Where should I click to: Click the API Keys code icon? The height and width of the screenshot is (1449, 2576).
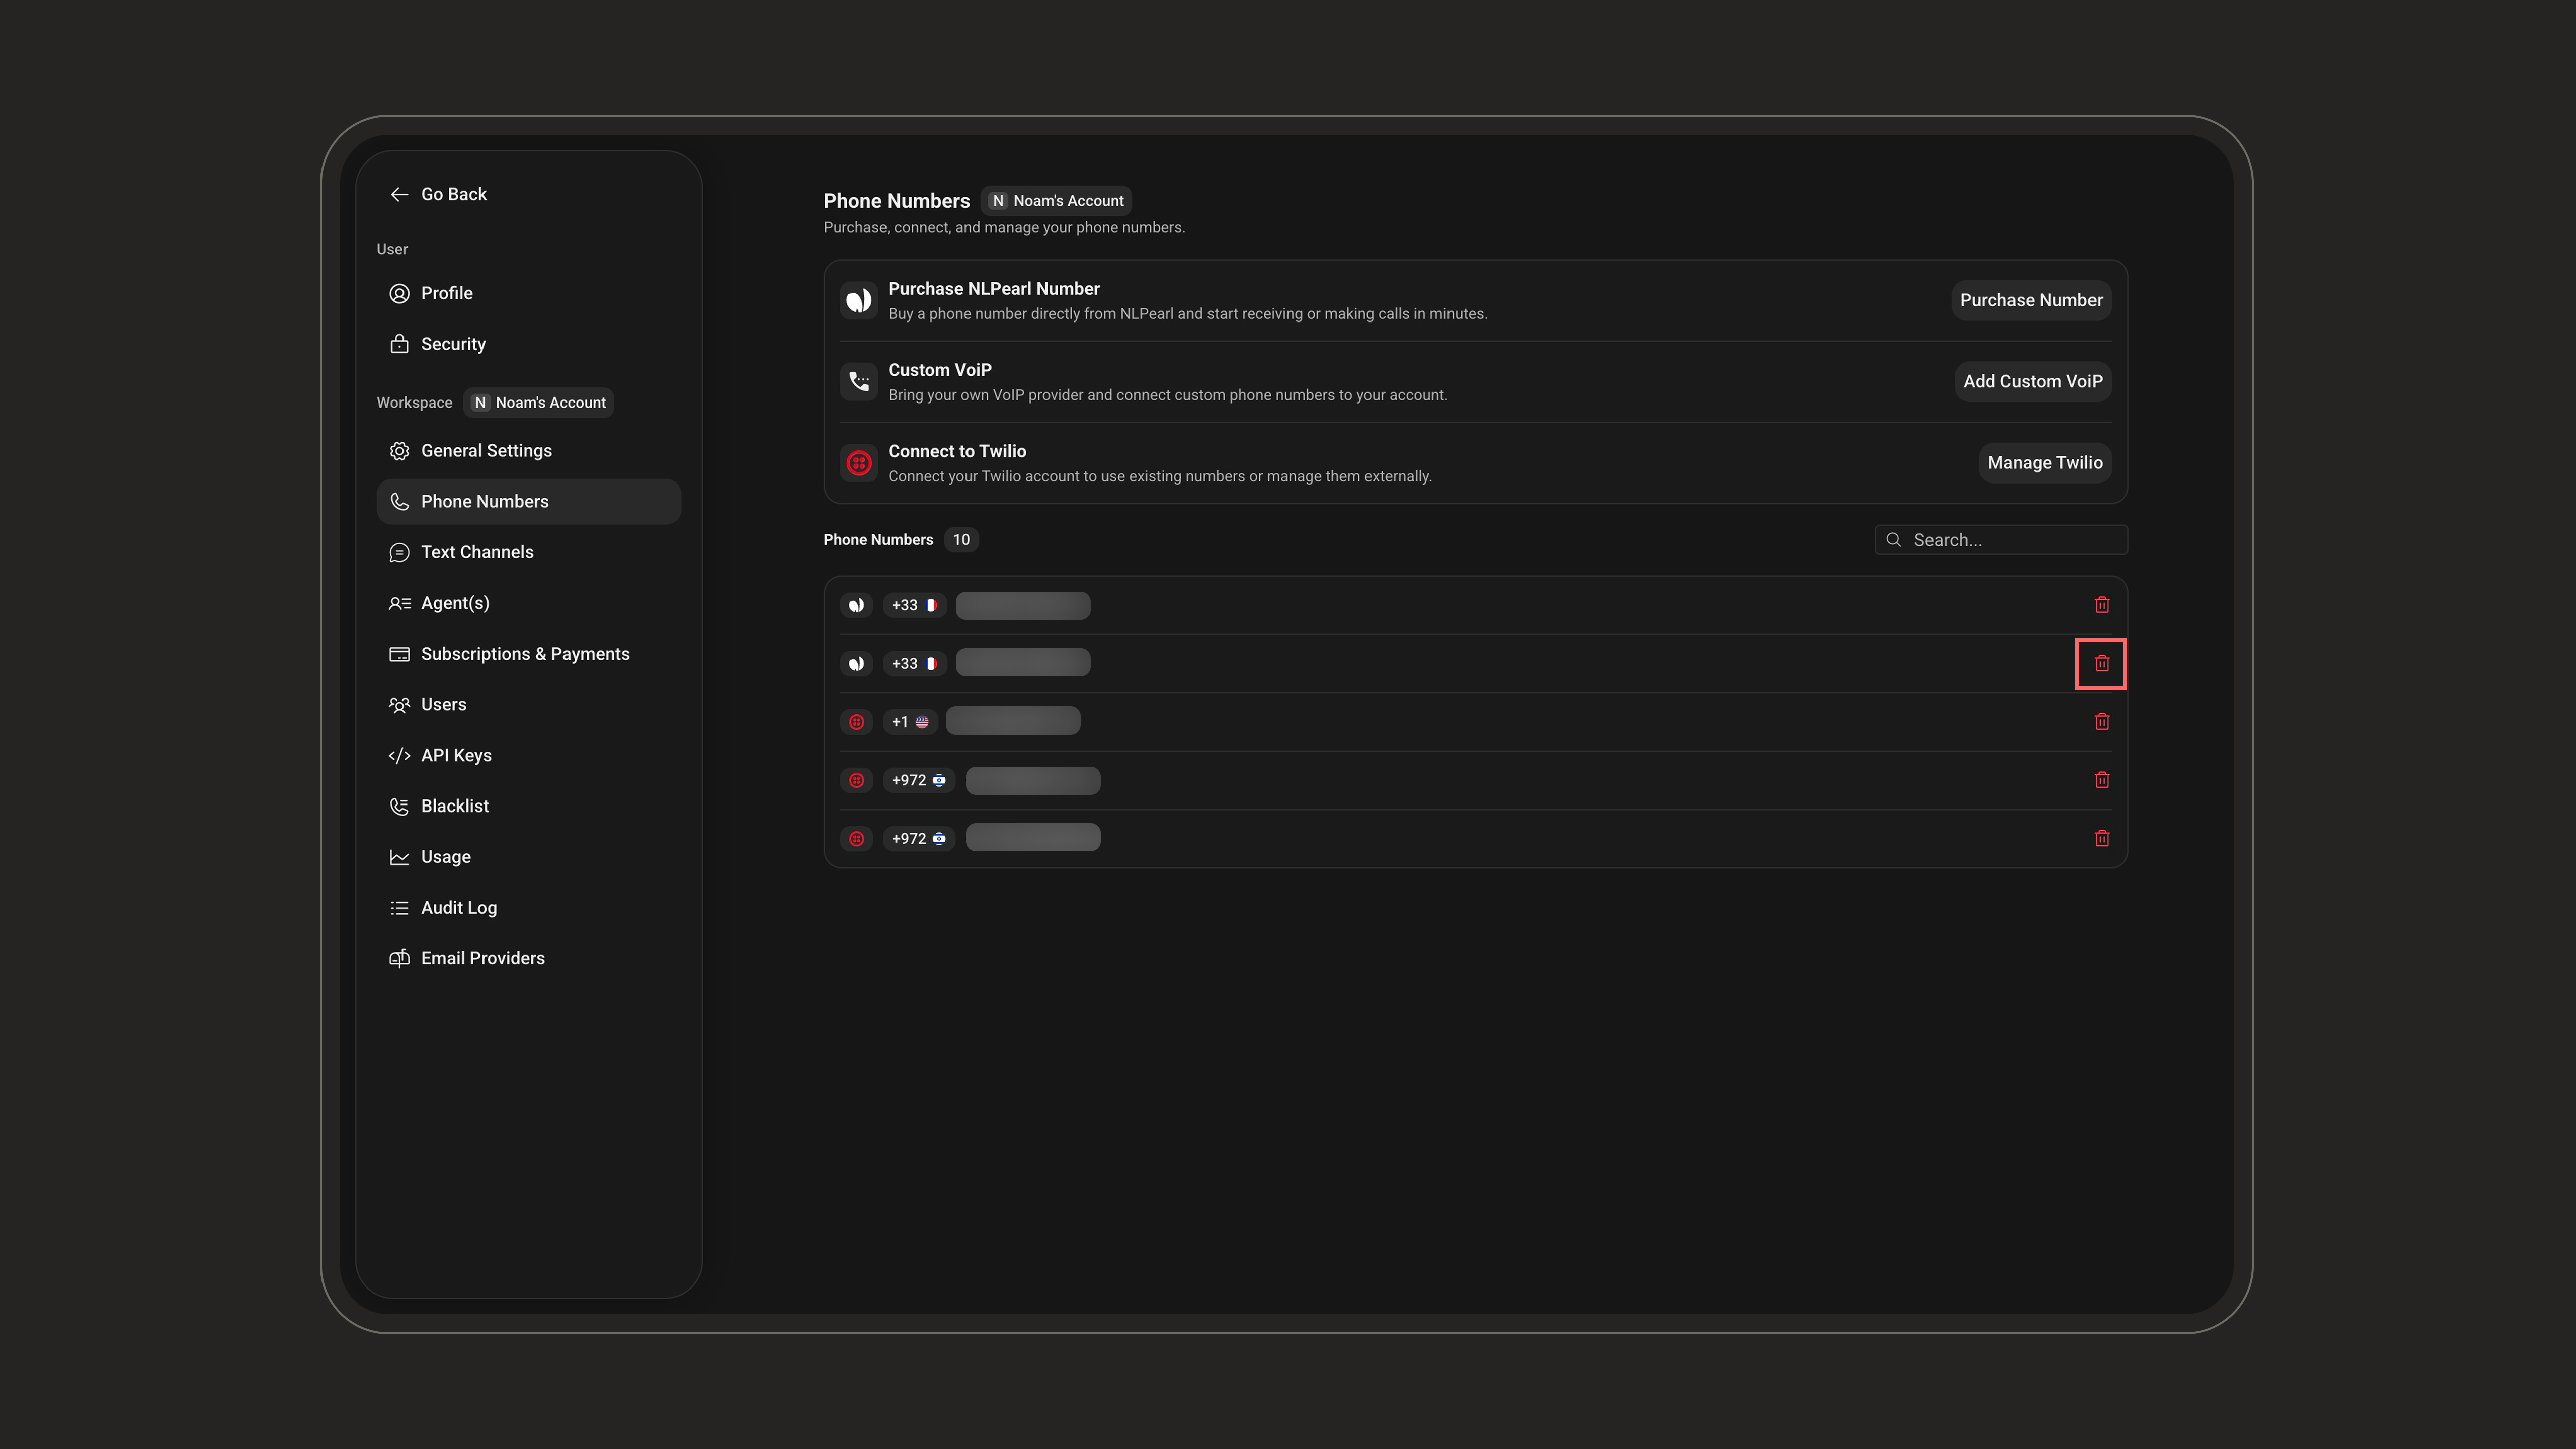(399, 755)
